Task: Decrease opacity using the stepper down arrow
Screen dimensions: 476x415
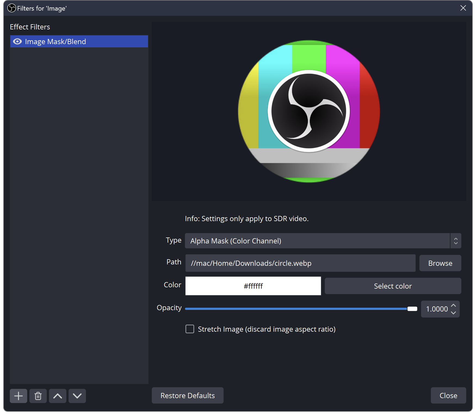Action: click(x=453, y=313)
